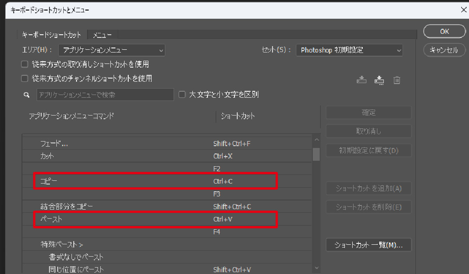Click the scroll up arrow in command list
Viewport: 469px width, 274px height.
pos(316,140)
